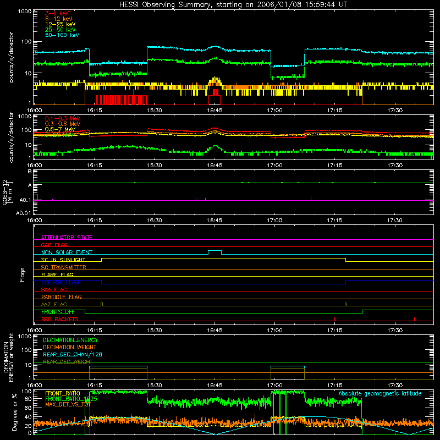Select the 25-50 keV legend label
440x440 pixels.
pyautogui.click(x=61, y=30)
